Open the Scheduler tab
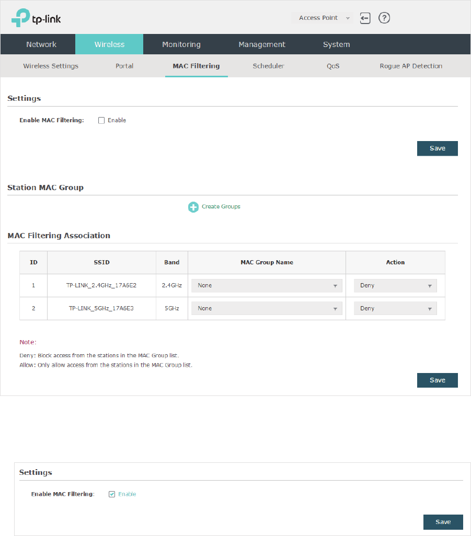The image size is (471, 536). coord(269,66)
